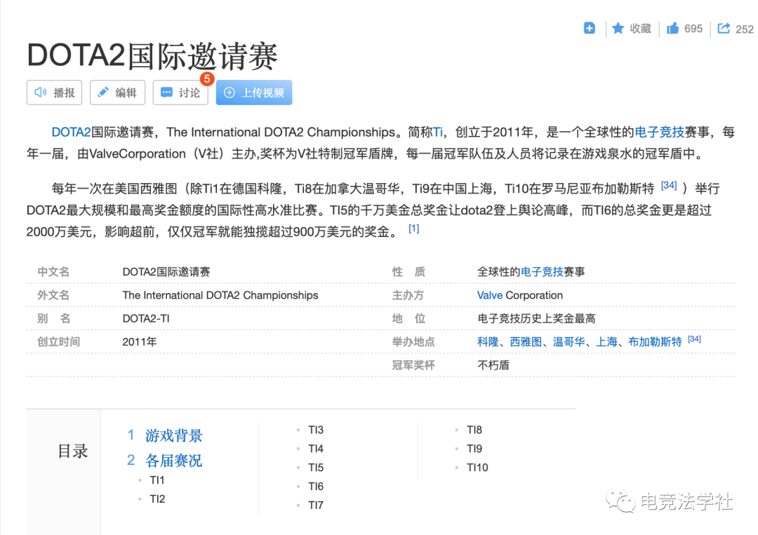The height and width of the screenshot is (535, 758).
Task: Open the Valve link in 主办方 row
Action: click(490, 295)
